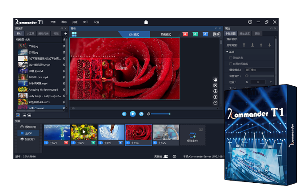The image size is (308, 193).
Task: Click the zoom out minus icon
Action: coord(216,103)
